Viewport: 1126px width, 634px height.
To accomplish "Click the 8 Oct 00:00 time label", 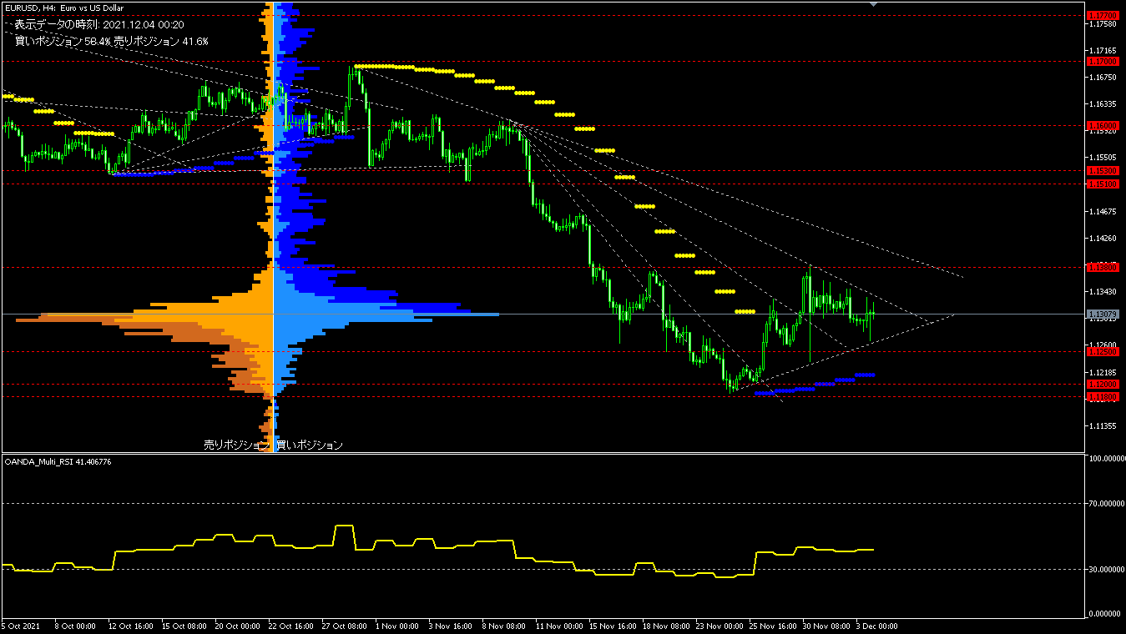I will pos(73,626).
